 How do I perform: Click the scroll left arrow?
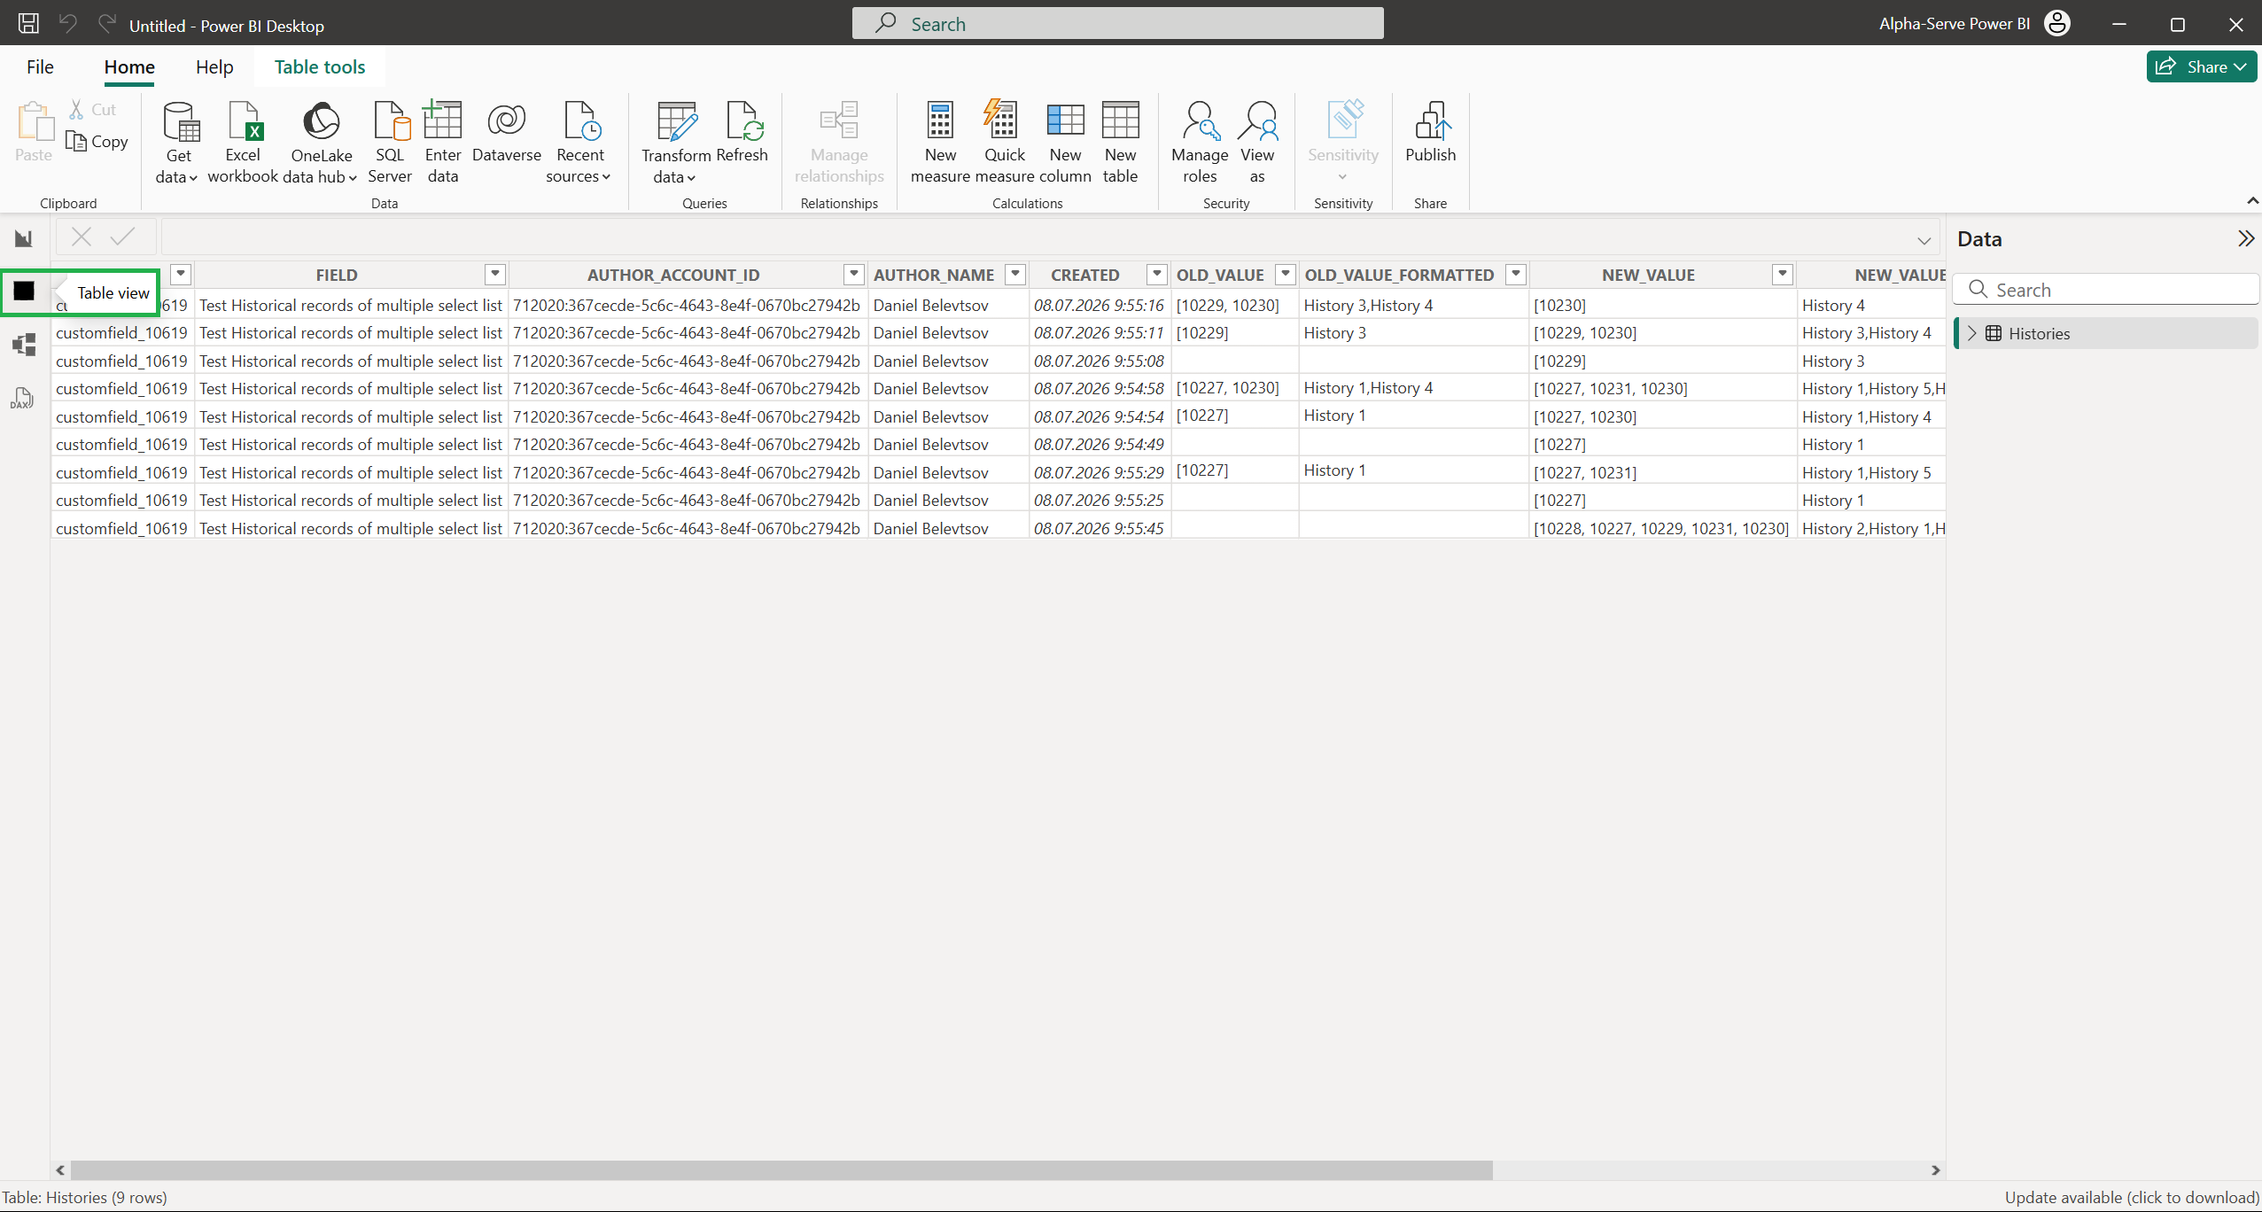[x=60, y=1170]
